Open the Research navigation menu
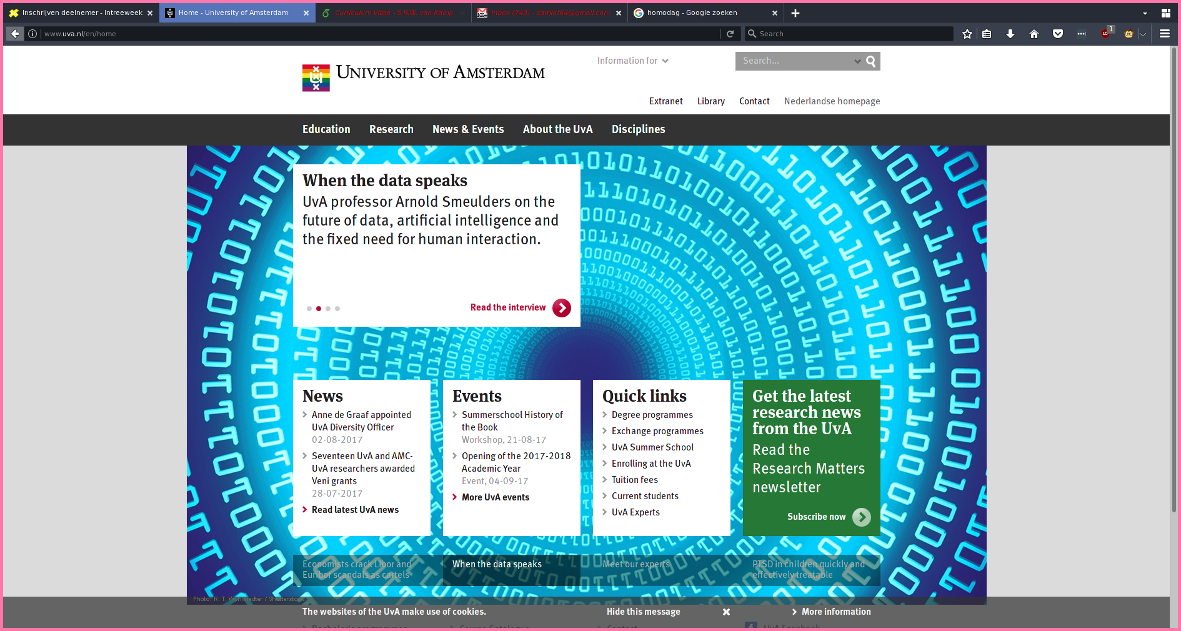Screen dimensions: 1181x631 coord(391,129)
